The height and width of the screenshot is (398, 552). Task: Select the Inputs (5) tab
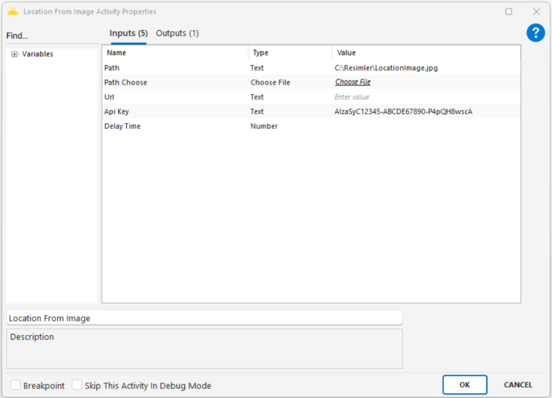point(128,33)
